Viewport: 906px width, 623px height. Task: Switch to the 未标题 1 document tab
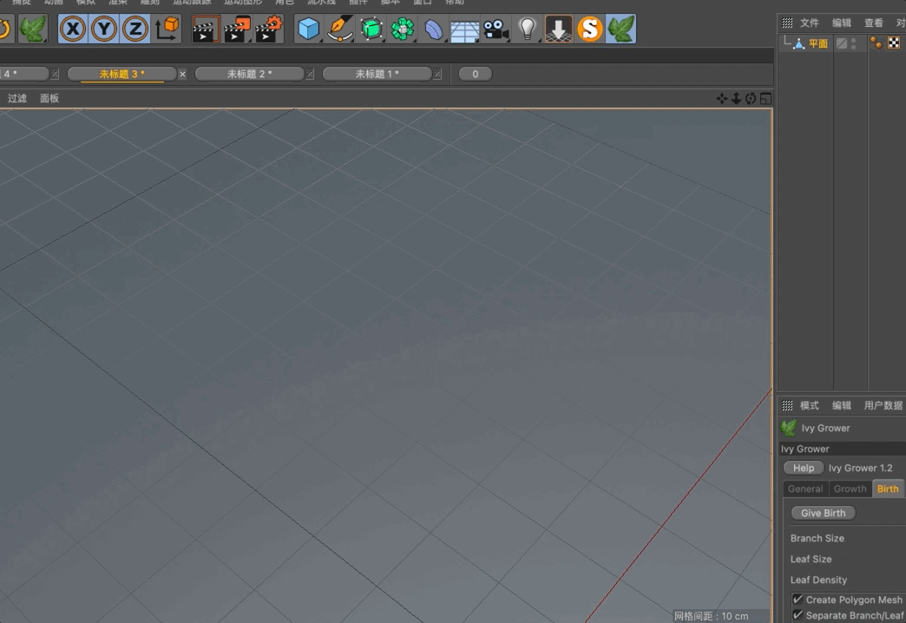(377, 74)
